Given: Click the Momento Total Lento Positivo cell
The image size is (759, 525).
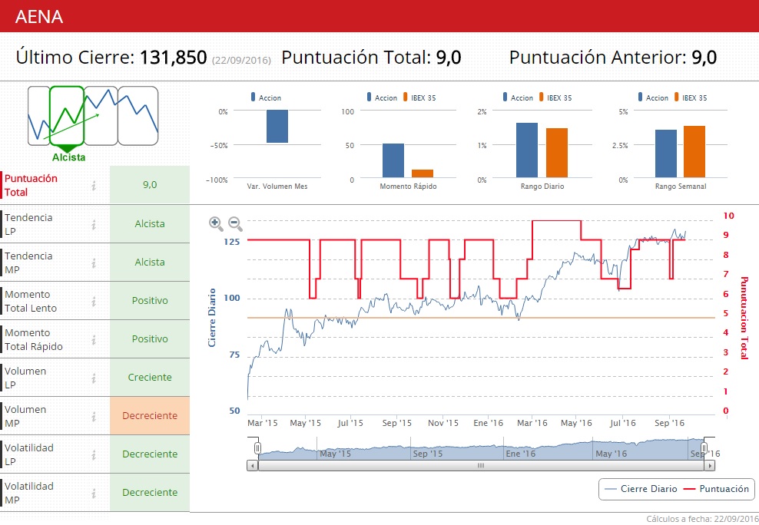Looking at the screenshot, I should [x=150, y=301].
